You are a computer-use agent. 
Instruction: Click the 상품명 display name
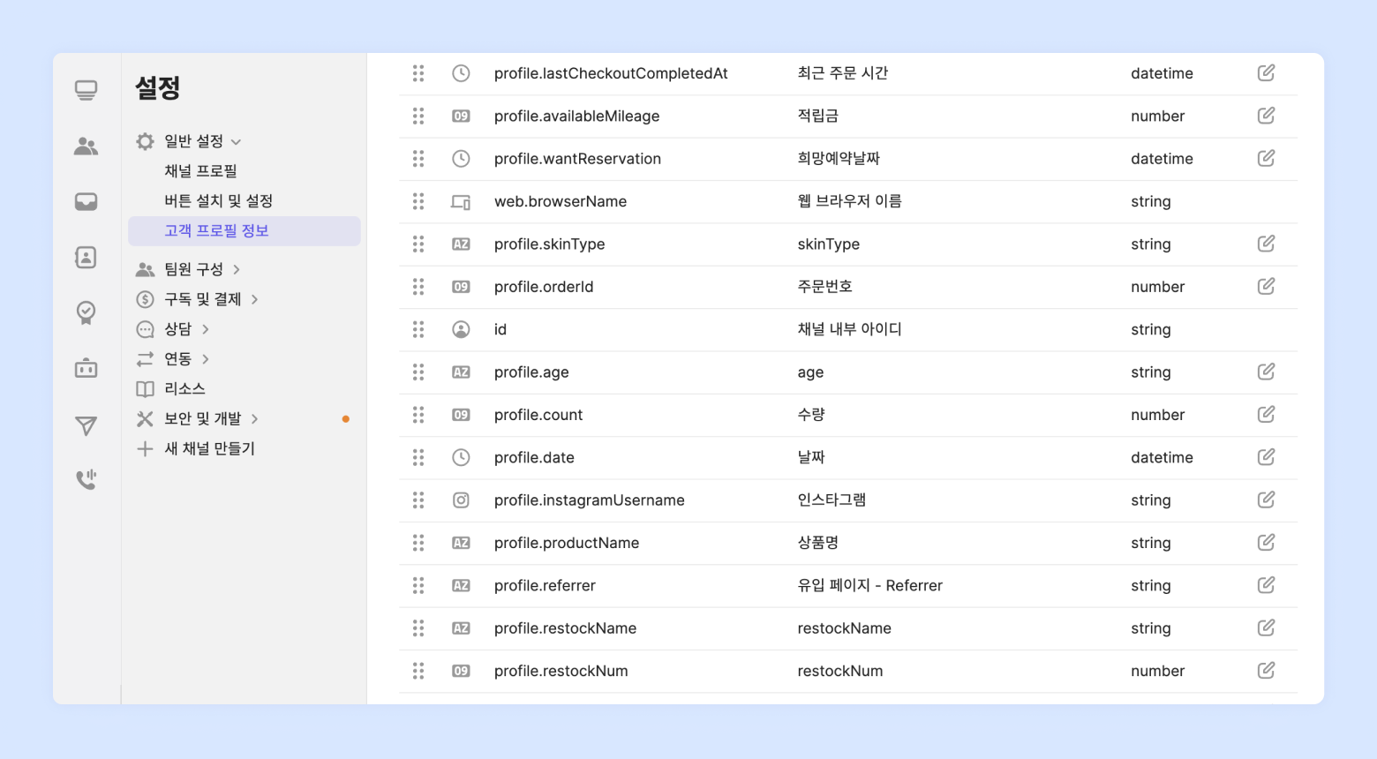[818, 543]
